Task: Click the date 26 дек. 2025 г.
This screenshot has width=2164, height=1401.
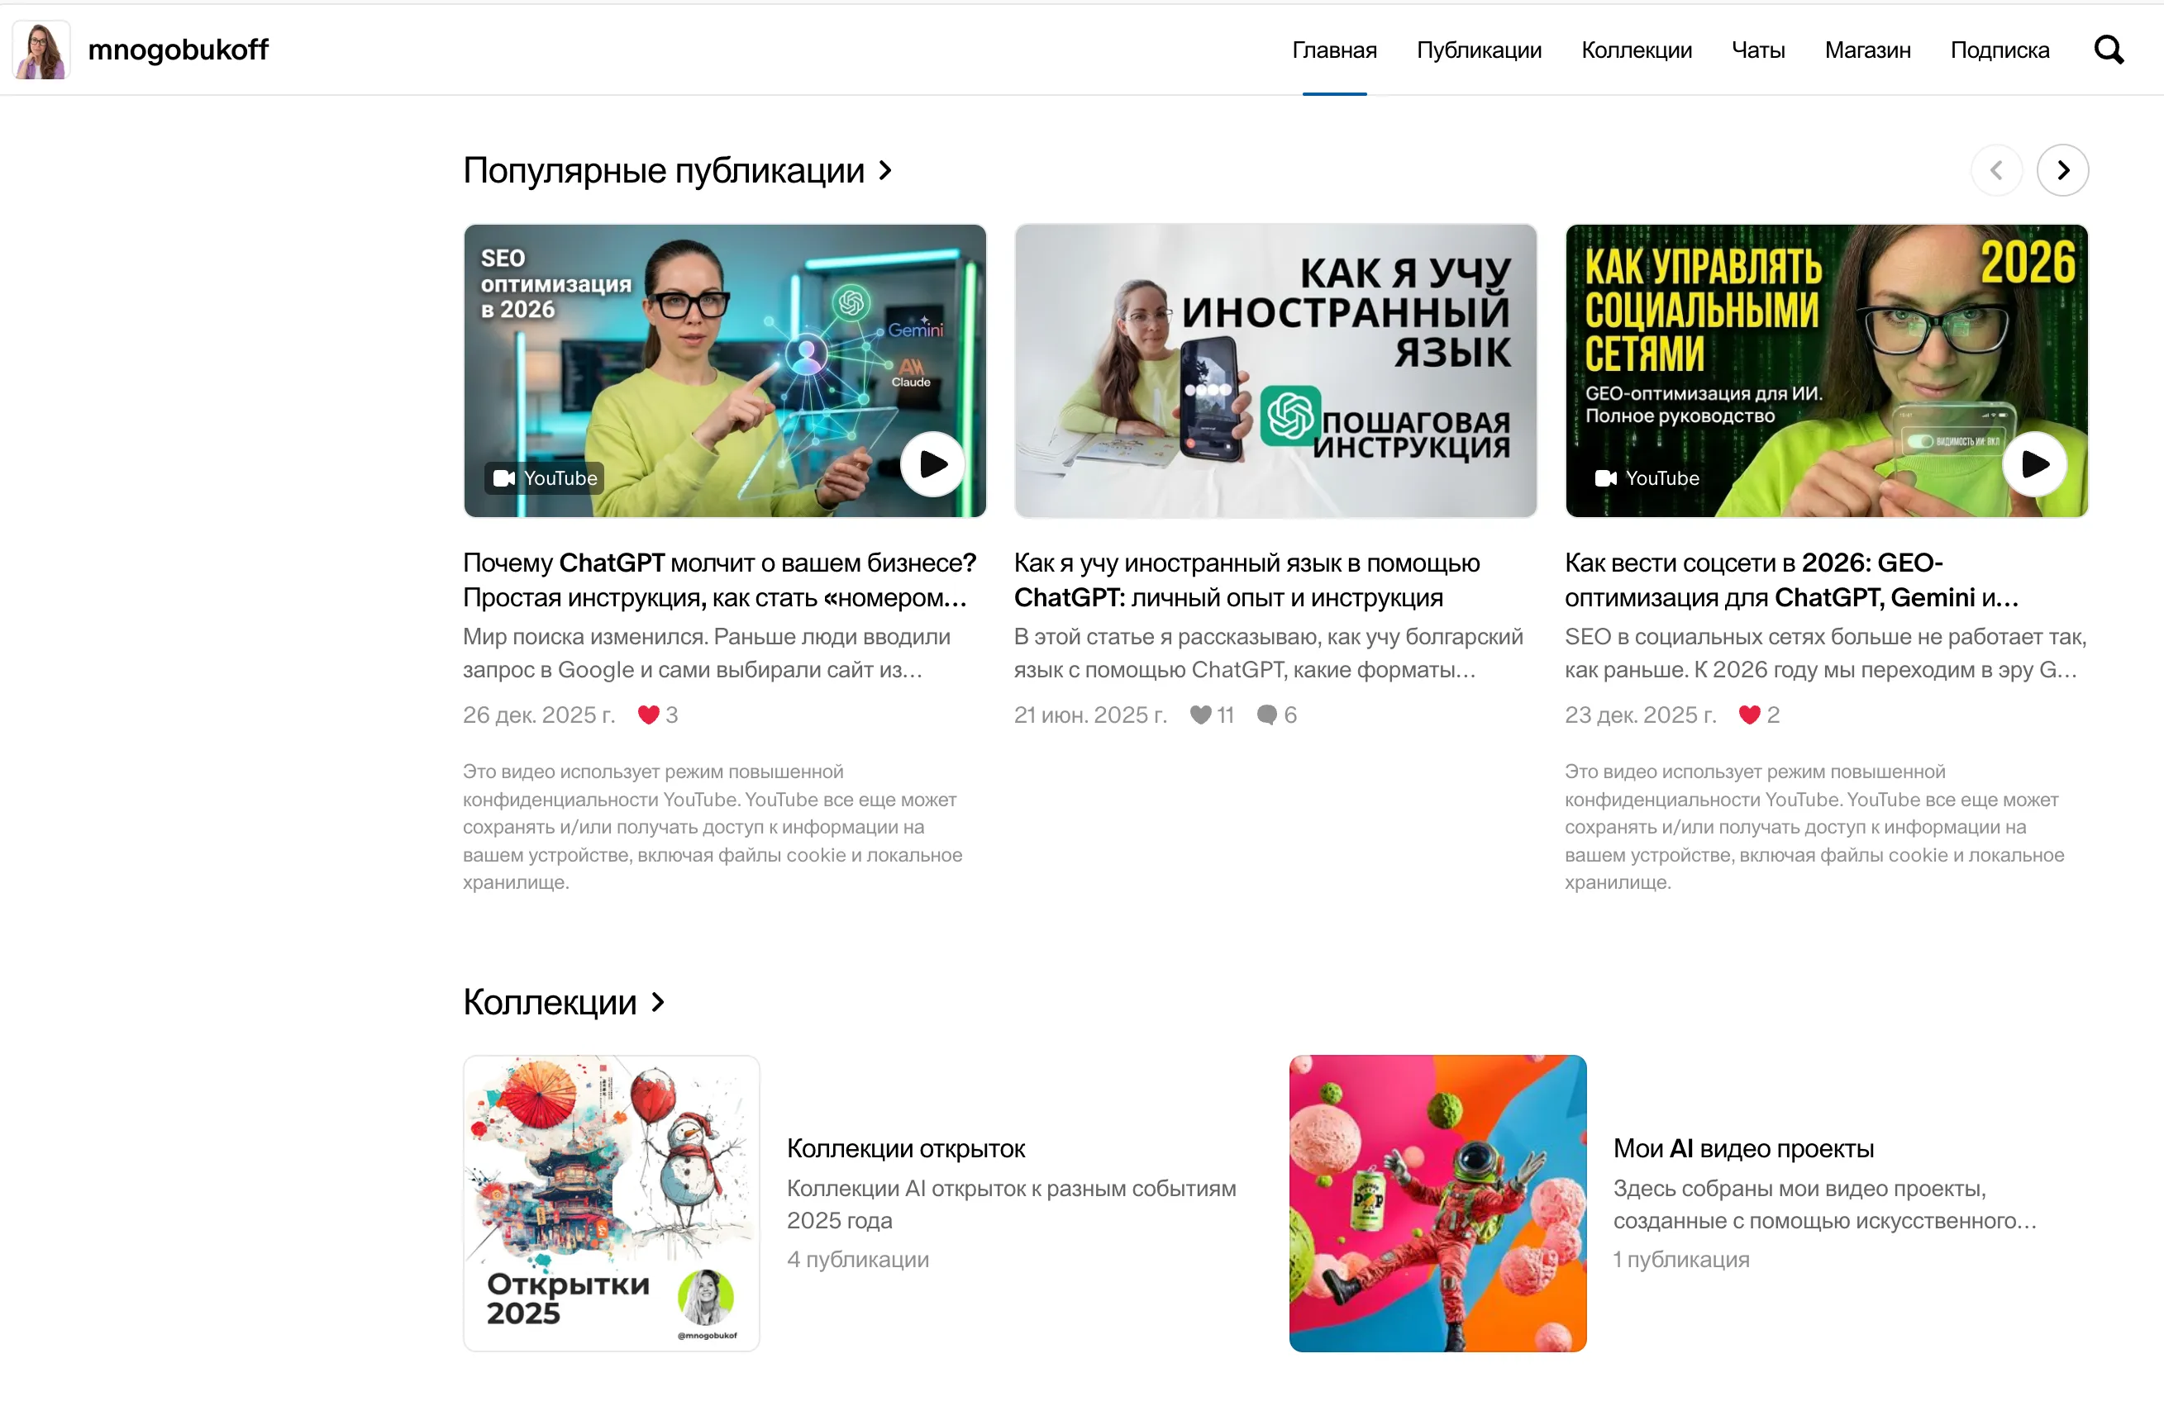Action: 538,715
